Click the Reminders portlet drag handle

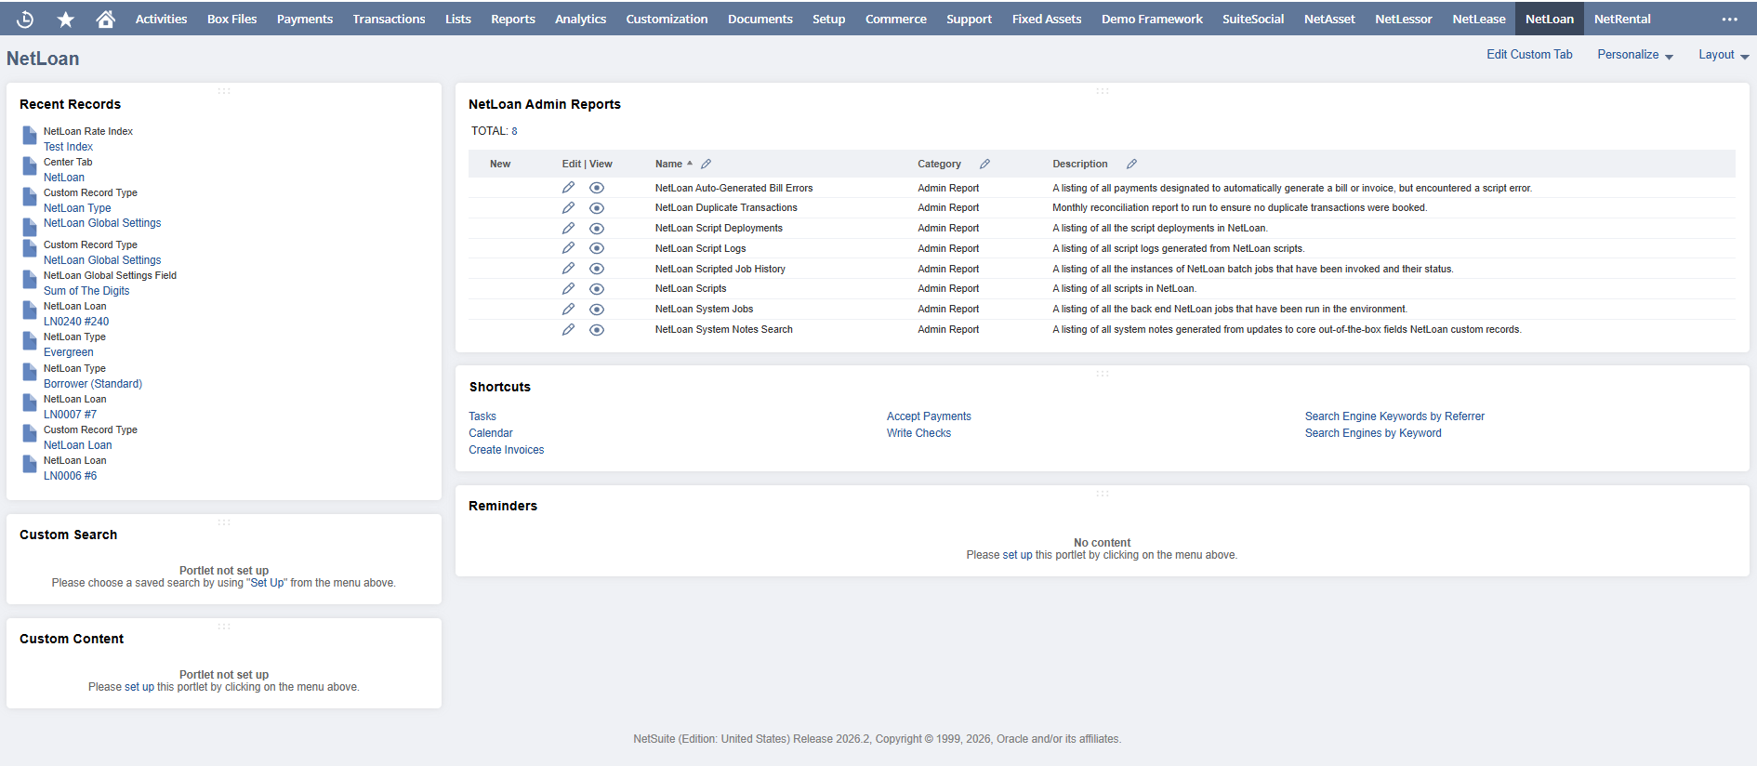[x=1103, y=494]
